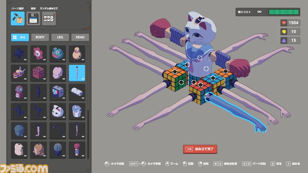Screen dimensions: 308x173
Task: Click the connection point on sailor collar
Action: 200,58
